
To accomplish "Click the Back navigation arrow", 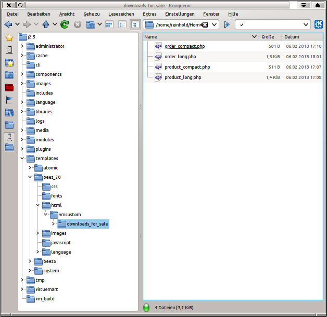I will (x=8, y=24).
